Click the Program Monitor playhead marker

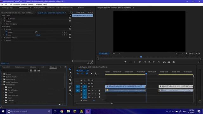pos(141,57)
